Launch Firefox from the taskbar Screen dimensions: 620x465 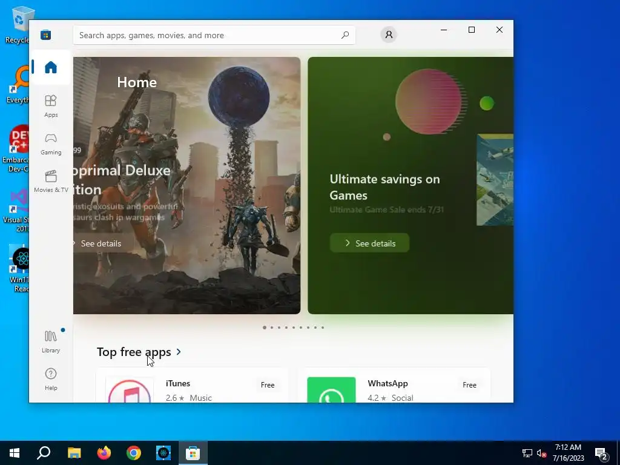point(104,453)
